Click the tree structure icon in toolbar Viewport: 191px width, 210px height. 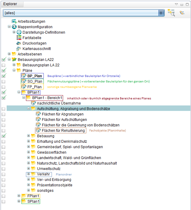[182, 13]
